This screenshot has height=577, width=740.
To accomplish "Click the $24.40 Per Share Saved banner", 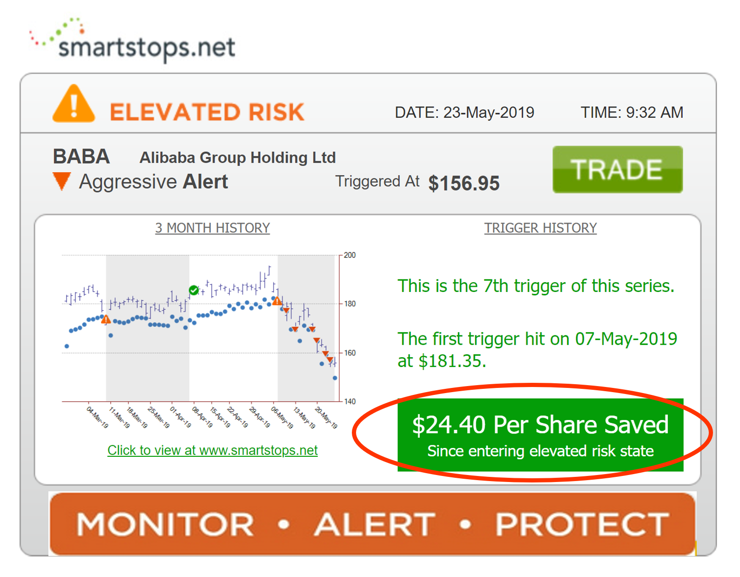I will click(x=540, y=434).
